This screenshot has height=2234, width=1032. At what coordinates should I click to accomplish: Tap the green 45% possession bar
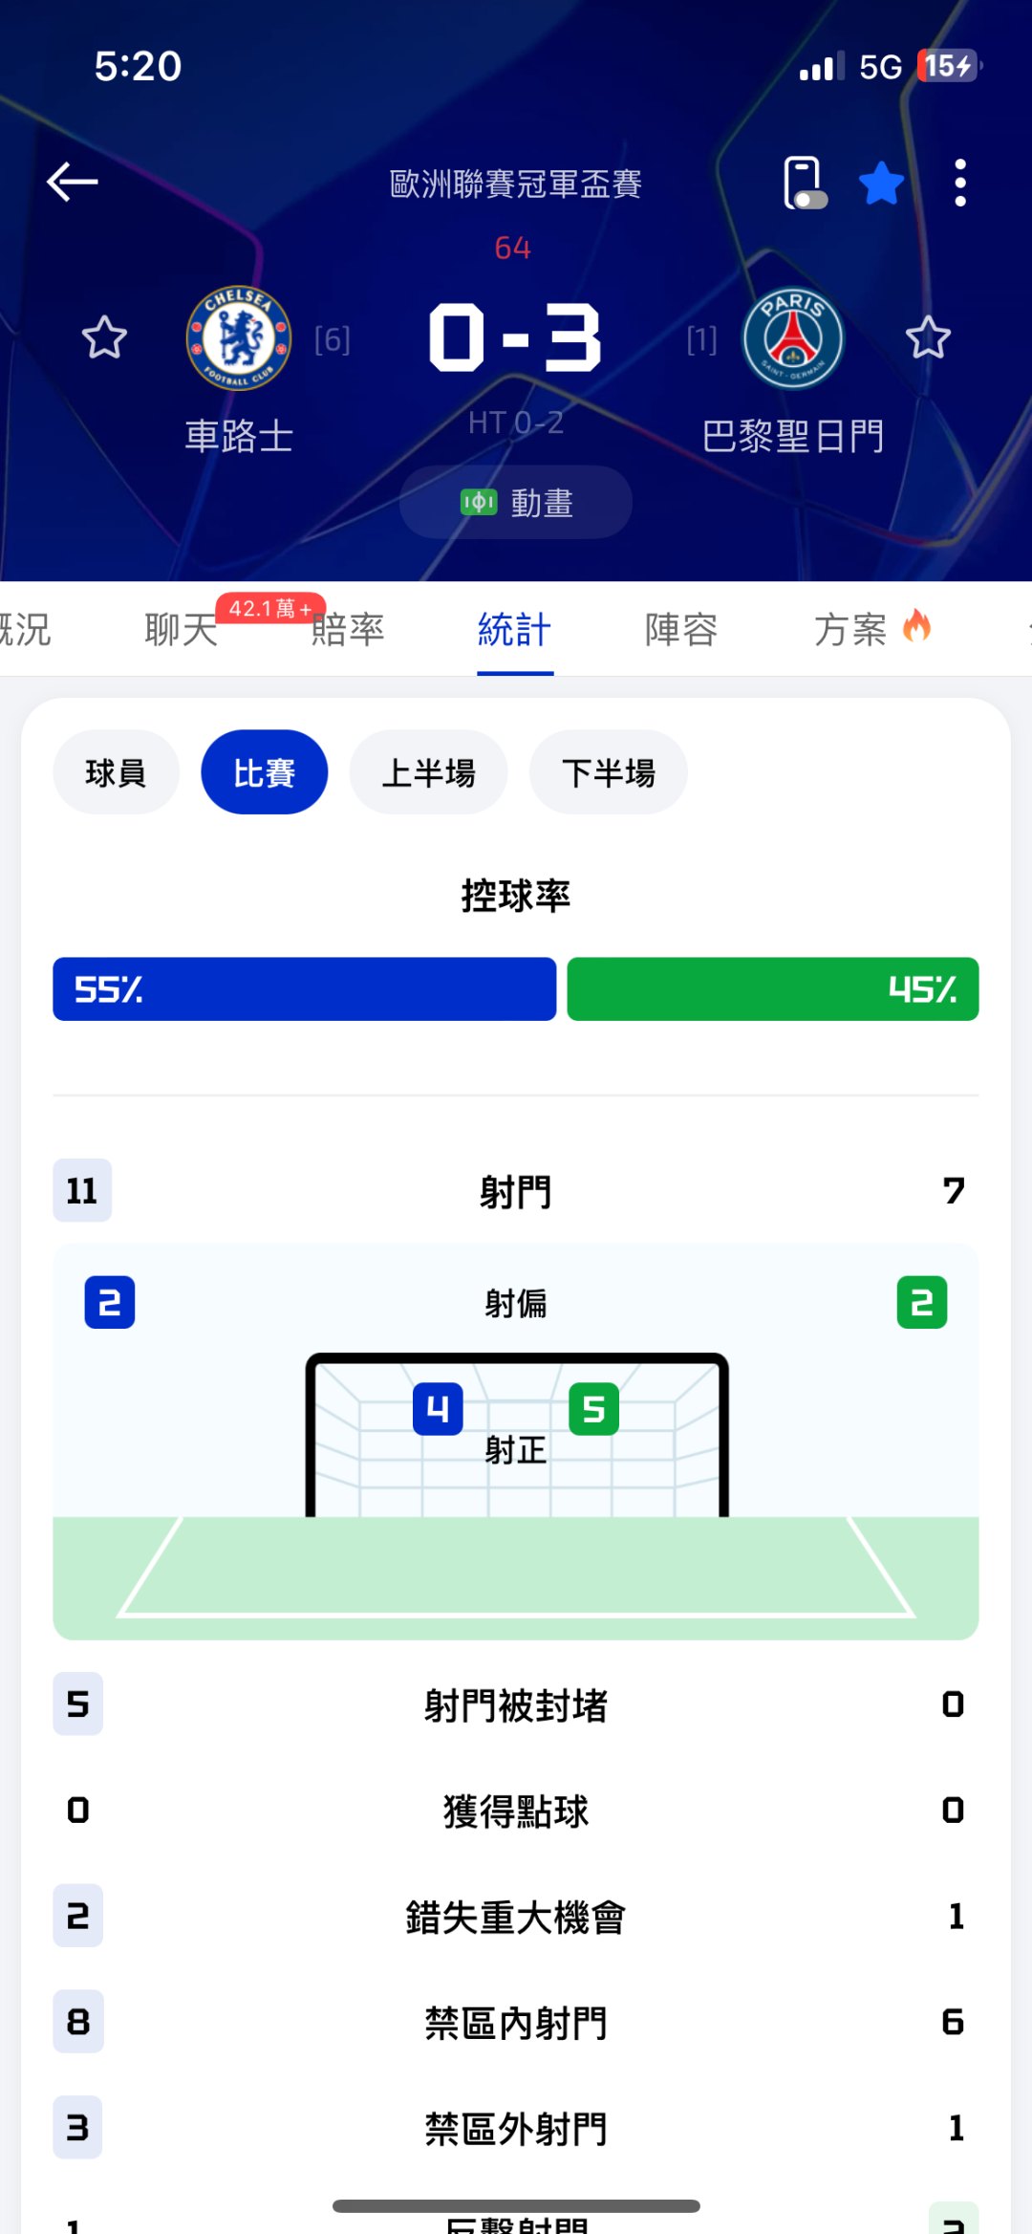tap(772, 988)
